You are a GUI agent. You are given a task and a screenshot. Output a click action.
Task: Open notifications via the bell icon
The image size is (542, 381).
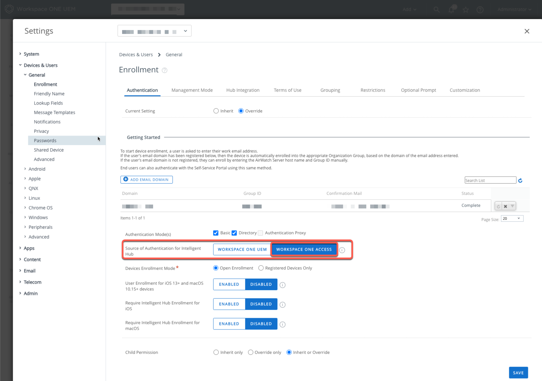pyautogui.click(x=451, y=10)
